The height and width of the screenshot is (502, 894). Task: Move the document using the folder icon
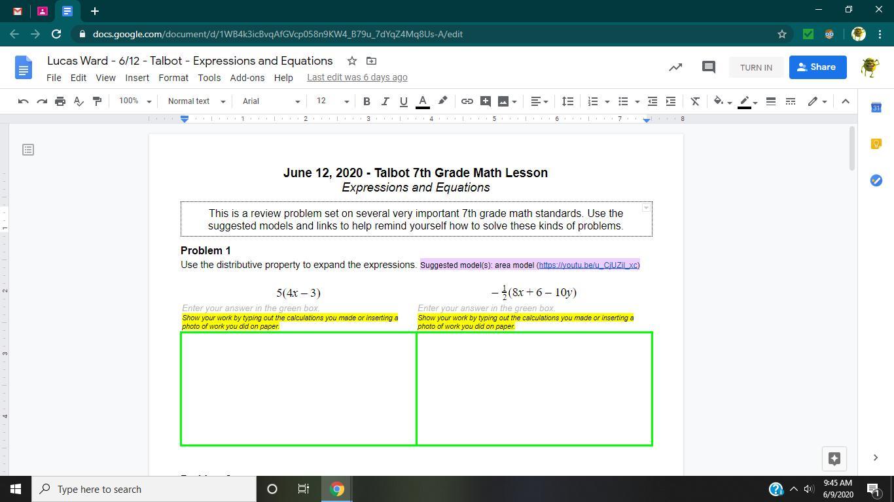click(371, 61)
